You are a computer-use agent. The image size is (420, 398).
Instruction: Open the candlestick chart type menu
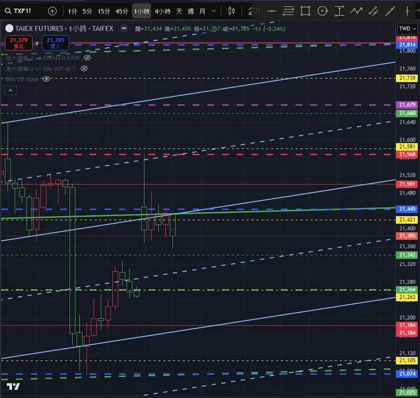pyautogui.click(x=232, y=11)
